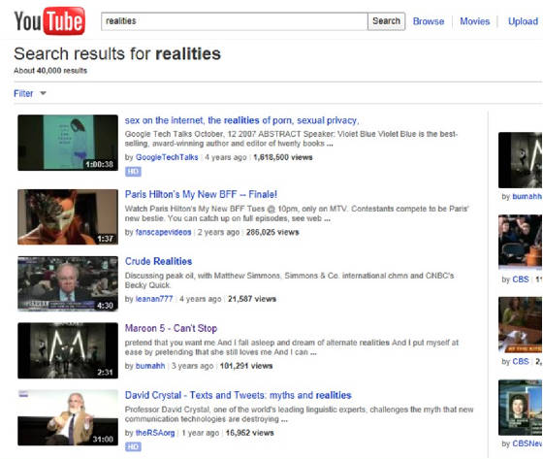Visit bumahh channel under Maroon 5 result
The height and width of the screenshot is (459, 543).
point(150,366)
